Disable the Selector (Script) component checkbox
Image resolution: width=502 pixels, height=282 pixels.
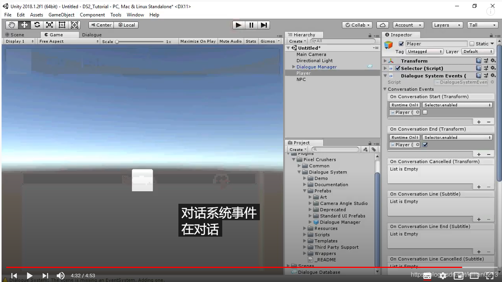coord(398,68)
